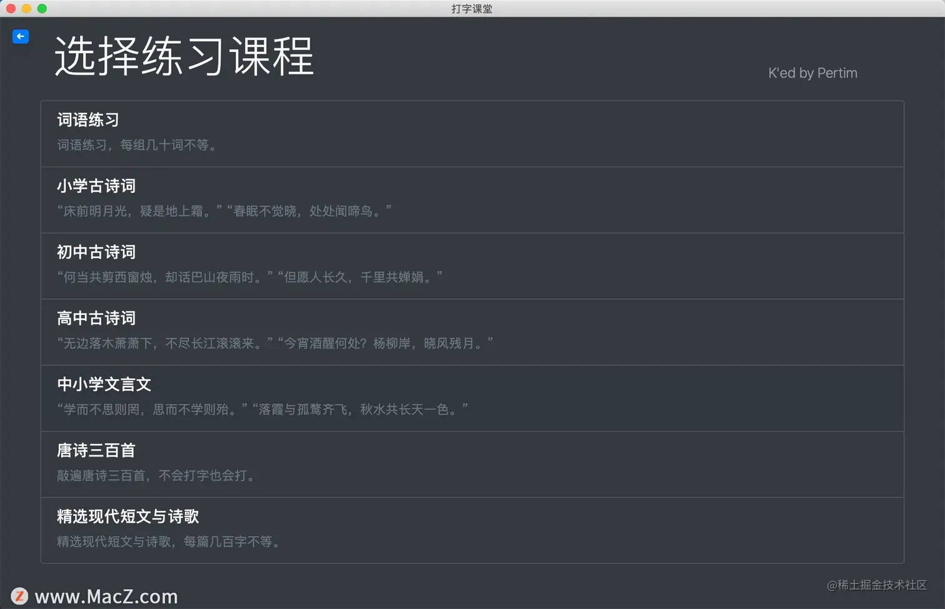This screenshot has height=609, width=945.
Task: Click the green zoom window button
Action: (41, 9)
